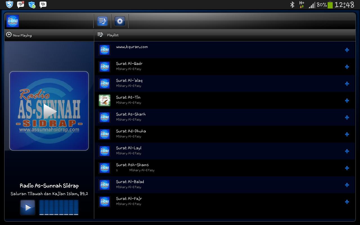Tap the Surat Ash-Shams thumbnail
Image resolution: width=360 pixels, height=225 pixels.
[105, 168]
